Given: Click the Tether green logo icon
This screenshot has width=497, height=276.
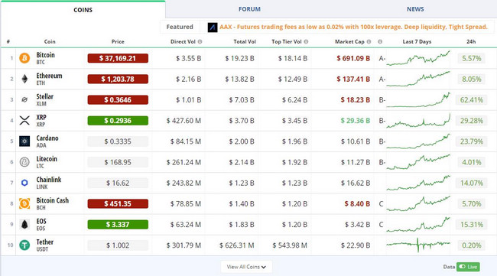Looking at the screenshot, I should point(24,245).
